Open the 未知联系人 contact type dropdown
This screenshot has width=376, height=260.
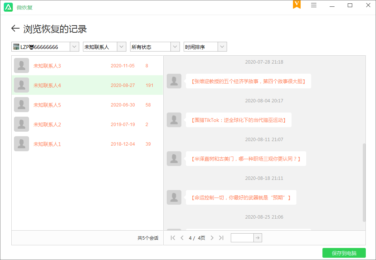click(x=104, y=47)
